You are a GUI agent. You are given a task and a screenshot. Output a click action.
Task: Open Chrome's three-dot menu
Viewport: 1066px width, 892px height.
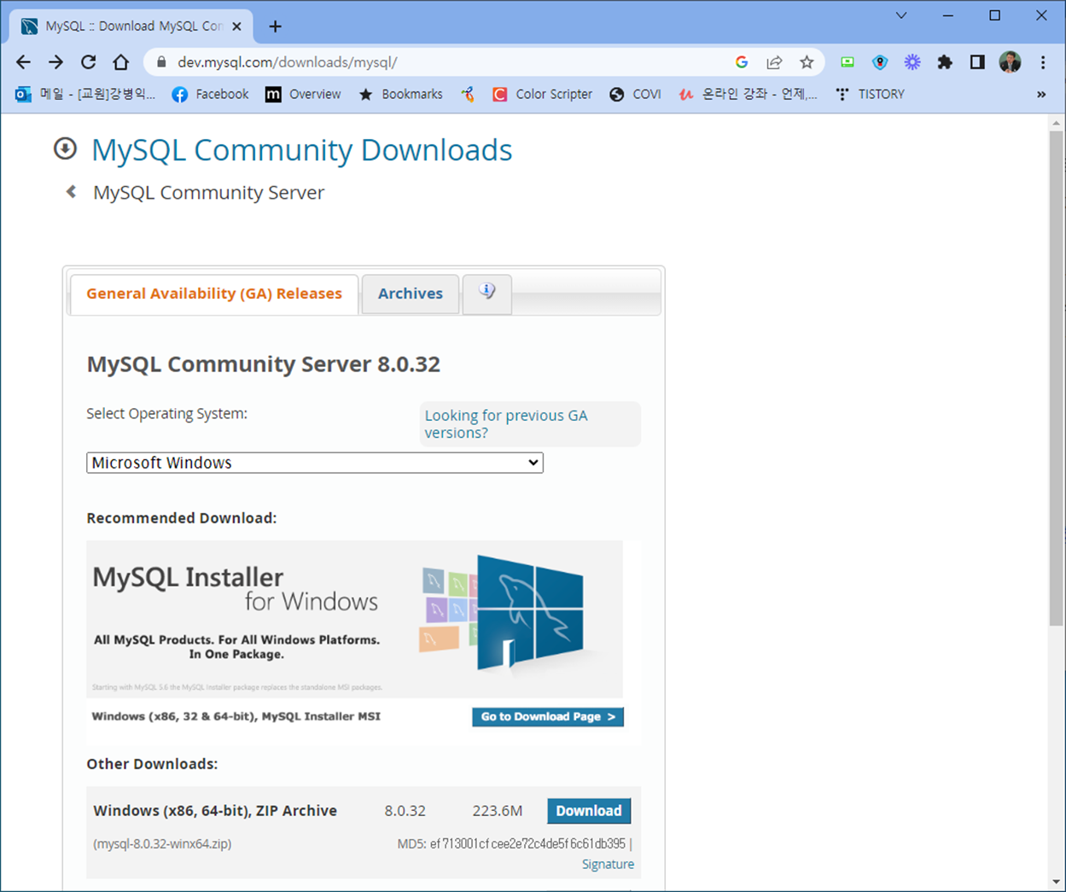coord(1043,62)
